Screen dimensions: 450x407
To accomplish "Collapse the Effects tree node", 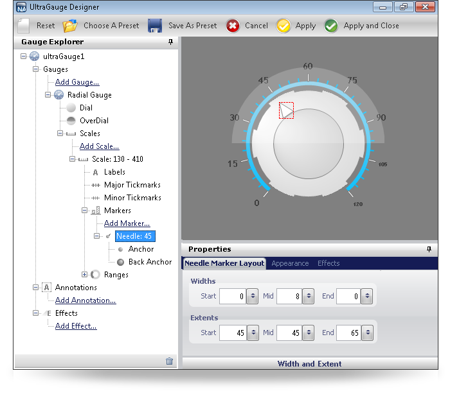I will tap(35, 313).
